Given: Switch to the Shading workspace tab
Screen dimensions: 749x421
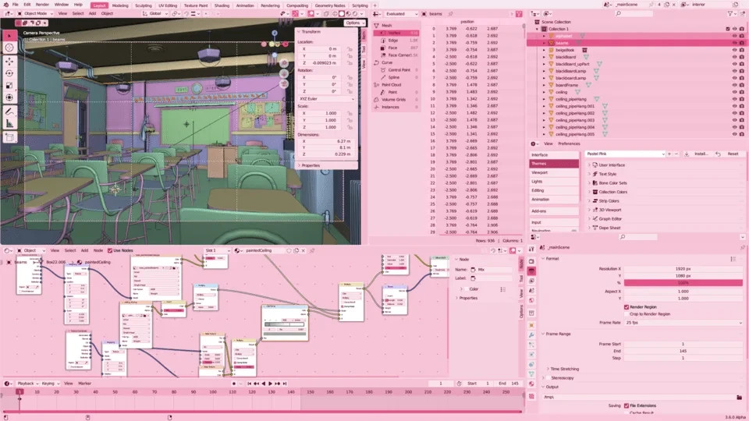Looking at the screenshot, I should click(222, 5).
